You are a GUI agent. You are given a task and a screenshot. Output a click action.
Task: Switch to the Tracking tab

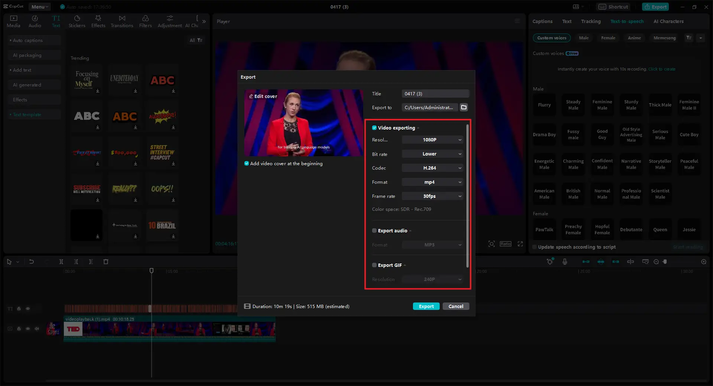click(590, 21)
